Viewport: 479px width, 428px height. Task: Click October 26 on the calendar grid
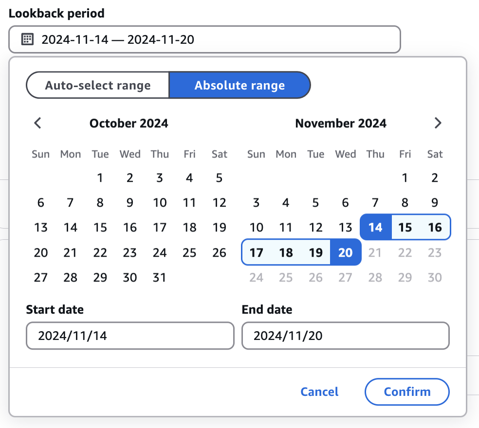[219, 252]
